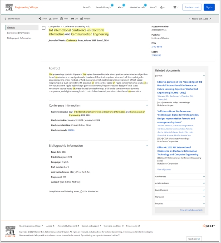Click the Export download icon
The width and height of the screenshot is (221, 243).
pyautogui.click(x=50, y=19)
